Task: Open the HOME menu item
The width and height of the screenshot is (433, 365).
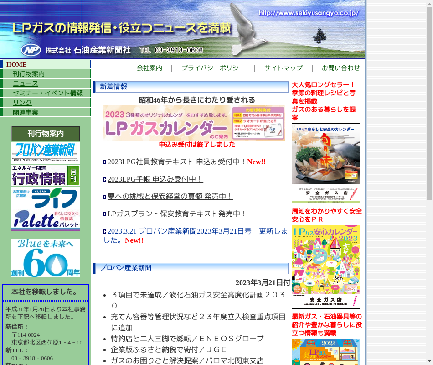Action: [x=16, y=64]
